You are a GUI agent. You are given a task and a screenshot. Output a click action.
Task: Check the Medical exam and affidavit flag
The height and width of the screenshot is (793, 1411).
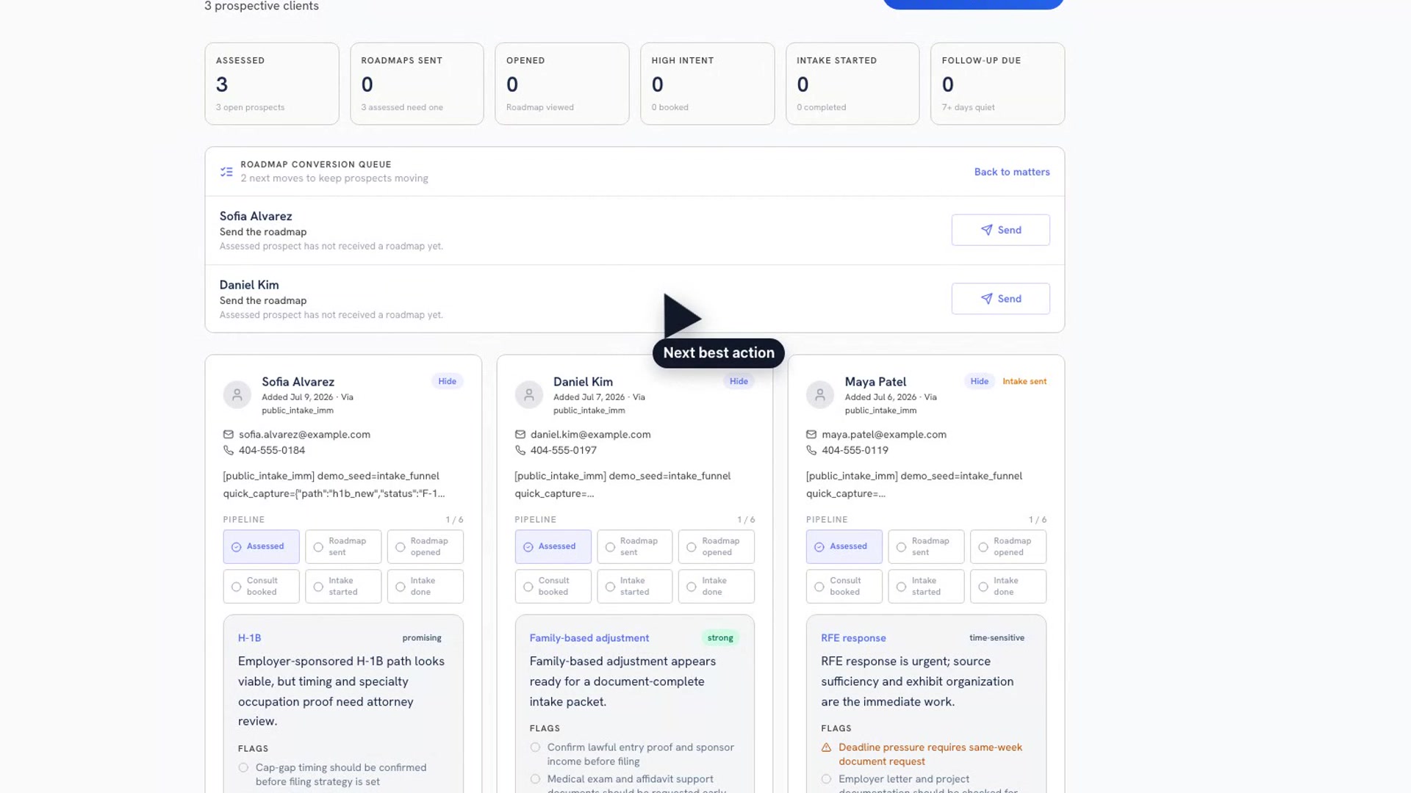[535, 779]
